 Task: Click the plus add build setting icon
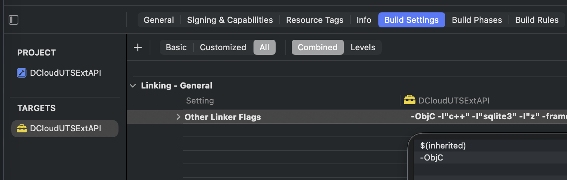coord(138,48)
